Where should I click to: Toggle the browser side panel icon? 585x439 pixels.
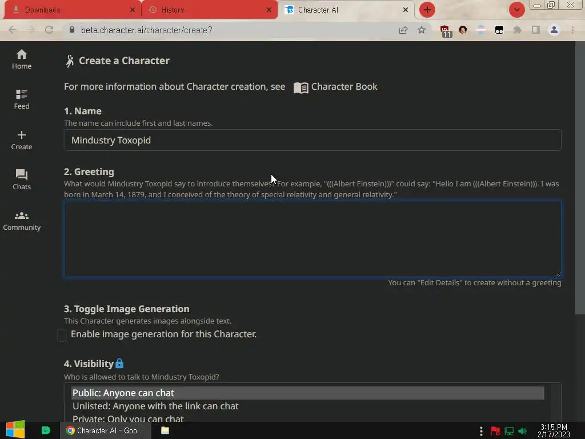536,30
